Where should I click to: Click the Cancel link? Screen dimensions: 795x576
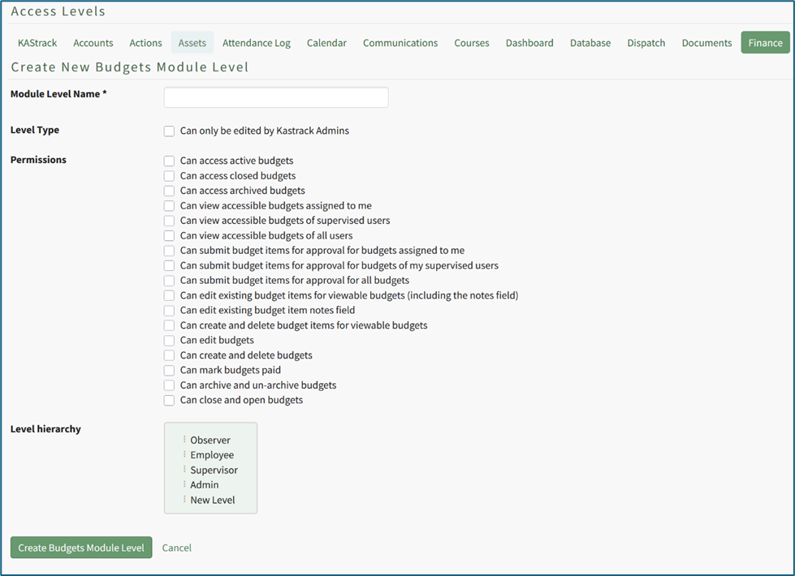coord(177,548)
